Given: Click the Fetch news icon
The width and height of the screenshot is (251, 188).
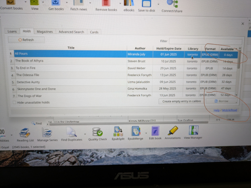Looking at the screenshot, I should (79, 3).
